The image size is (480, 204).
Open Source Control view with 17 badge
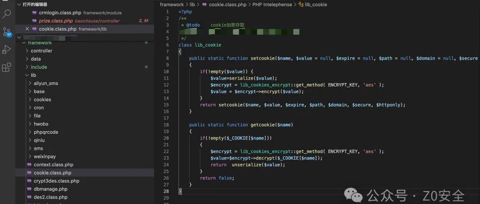(6, 32)
